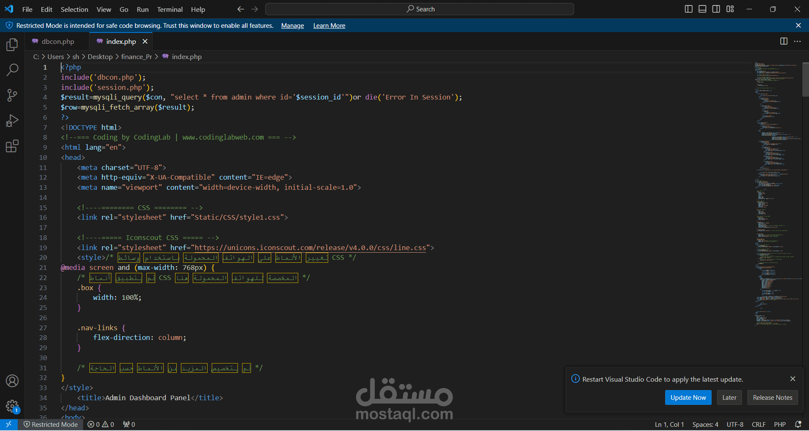The image size is (809, 431).
Task: Open the Terminal menu
Action: coord(170,9)
